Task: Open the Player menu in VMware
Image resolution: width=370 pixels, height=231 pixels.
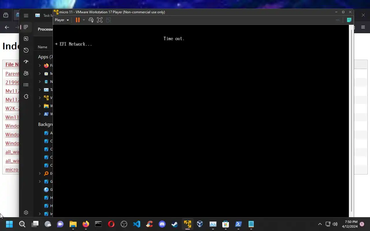Action: [62, 20]
